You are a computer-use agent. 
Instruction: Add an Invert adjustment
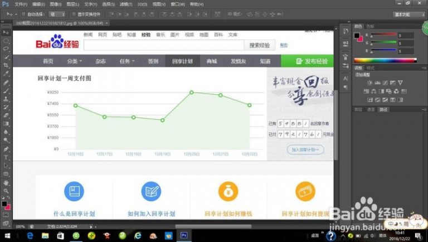[x=370, y=100]
